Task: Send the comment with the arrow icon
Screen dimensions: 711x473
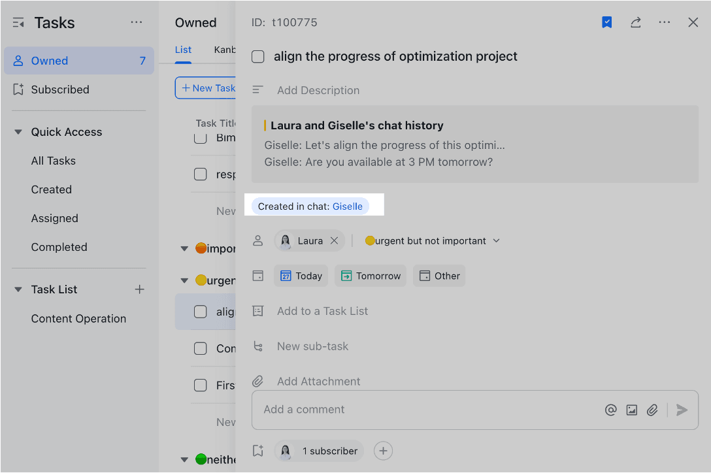Action: pos(682,410)
